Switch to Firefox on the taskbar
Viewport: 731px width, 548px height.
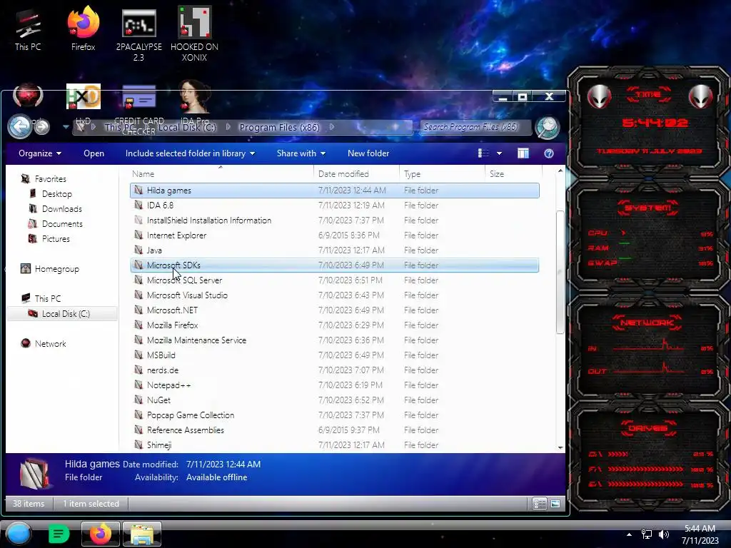[x=101, y=534]
